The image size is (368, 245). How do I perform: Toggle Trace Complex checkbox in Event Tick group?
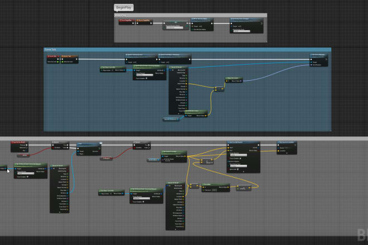pos(147,79)
